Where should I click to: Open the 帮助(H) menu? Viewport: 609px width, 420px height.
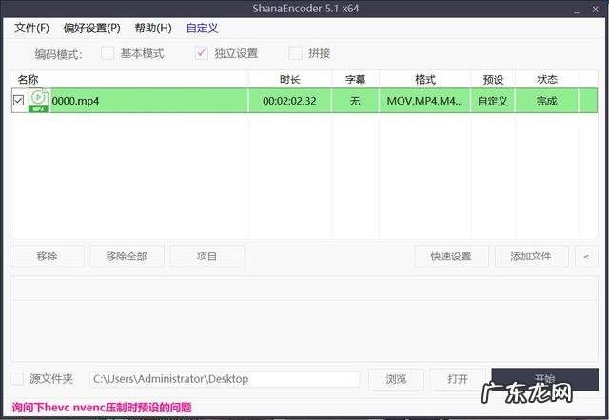pyautogui.click(x=153, y=28)
